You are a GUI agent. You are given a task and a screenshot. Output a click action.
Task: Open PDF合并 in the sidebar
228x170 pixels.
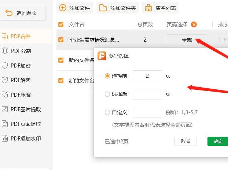point(26,36)
